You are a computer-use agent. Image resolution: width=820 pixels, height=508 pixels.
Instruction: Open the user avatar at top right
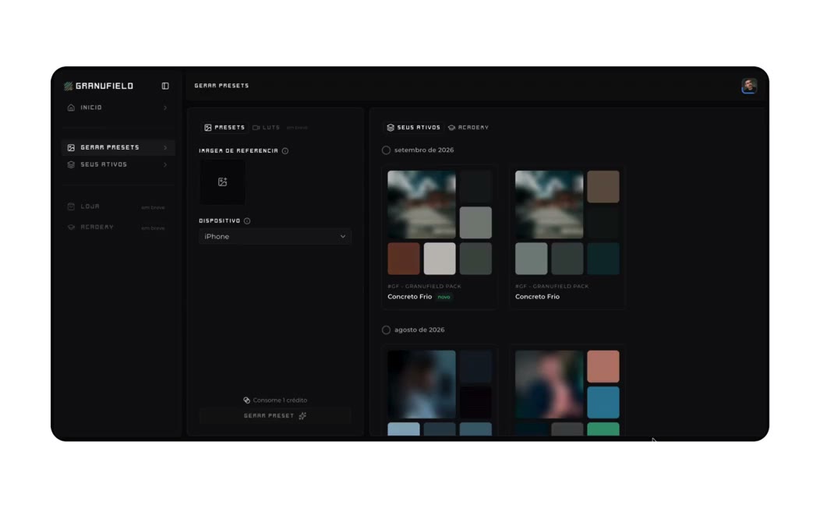tap(749, 86)
